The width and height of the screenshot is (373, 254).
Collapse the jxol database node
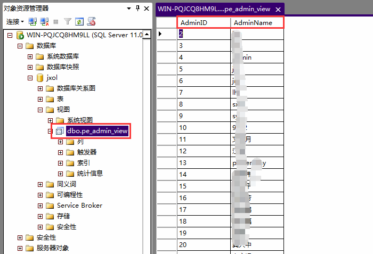tap(30, 78)
